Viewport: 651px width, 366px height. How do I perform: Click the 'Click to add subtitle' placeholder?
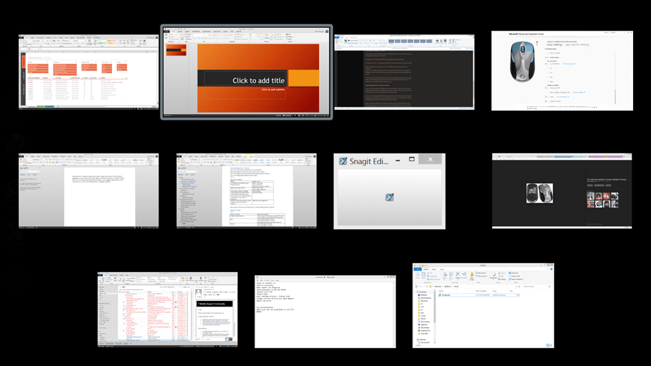coord(273,90)
